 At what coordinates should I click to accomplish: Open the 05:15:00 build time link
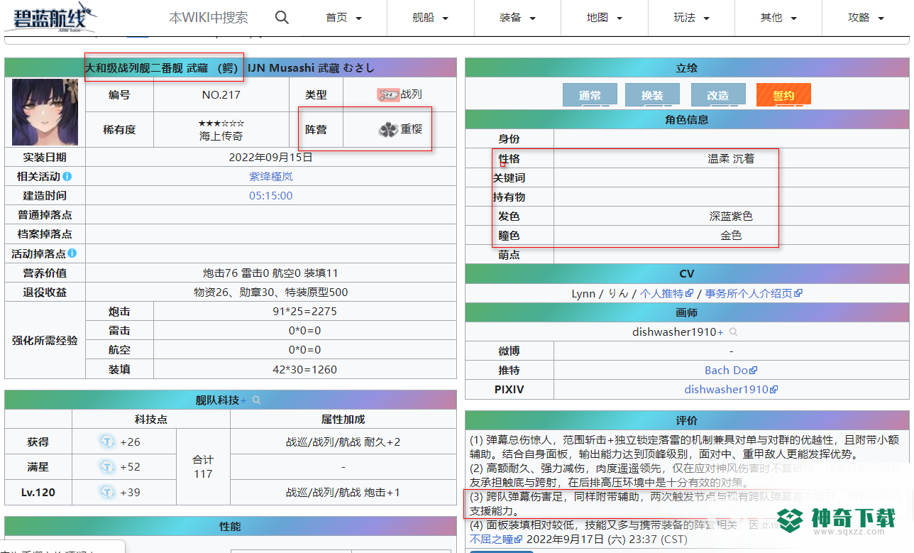click(x=270, y=195)
